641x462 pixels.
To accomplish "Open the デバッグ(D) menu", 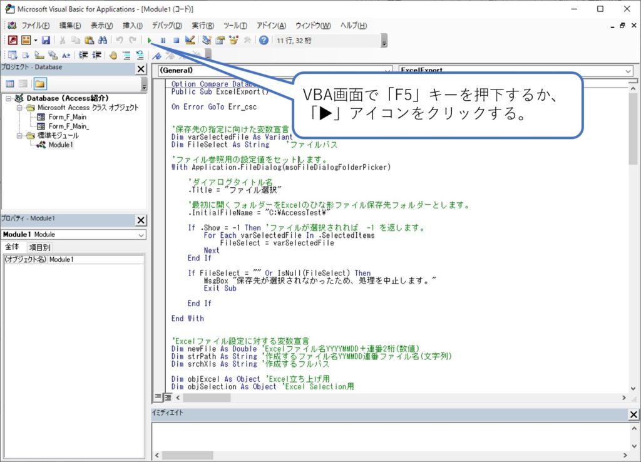I will click(x=167, y=25).
